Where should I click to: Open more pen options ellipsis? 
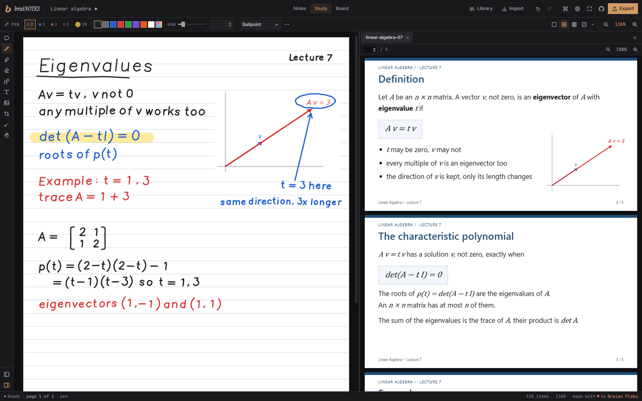coord(287,24)
